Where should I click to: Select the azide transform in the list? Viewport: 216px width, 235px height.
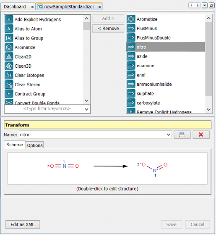click(166, 56)
